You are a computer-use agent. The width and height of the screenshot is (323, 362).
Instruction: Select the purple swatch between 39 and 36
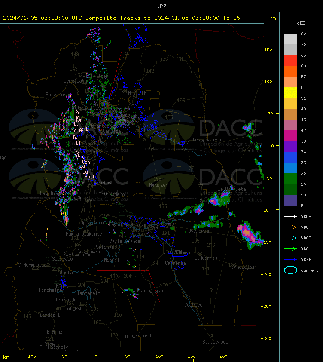point(290,146)
